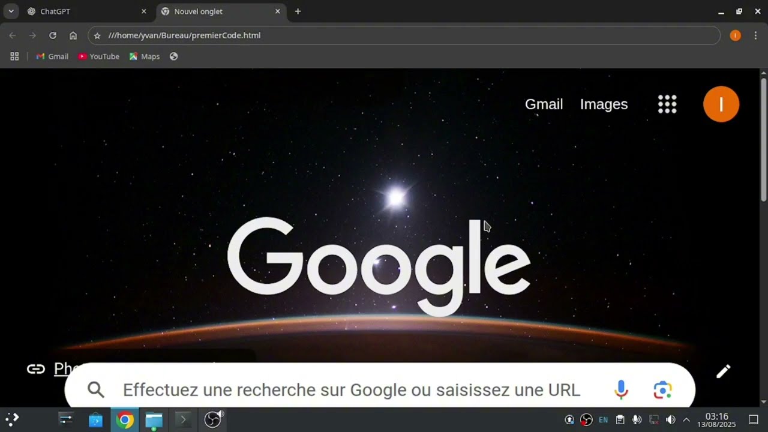Open the terminal from the taskbar

click(x=183, y=420)
